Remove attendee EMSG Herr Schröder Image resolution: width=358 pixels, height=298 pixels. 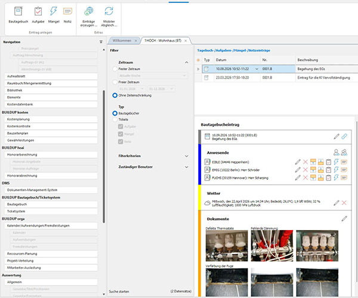click(x=305, y=170)
